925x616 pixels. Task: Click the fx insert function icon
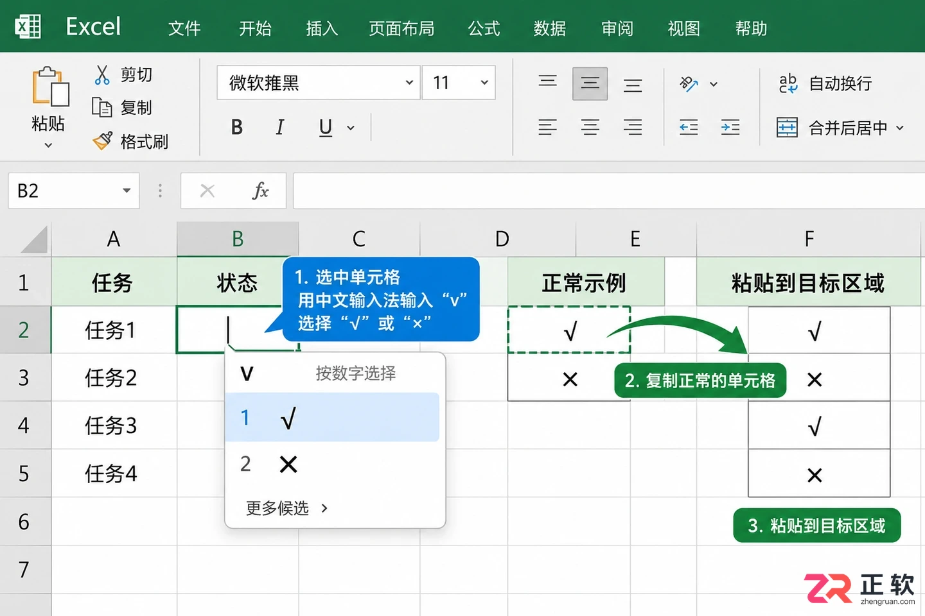(x=260, y=191)
